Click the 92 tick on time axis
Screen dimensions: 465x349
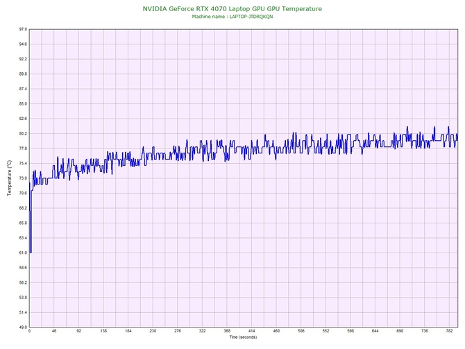[x=78, y=331]
